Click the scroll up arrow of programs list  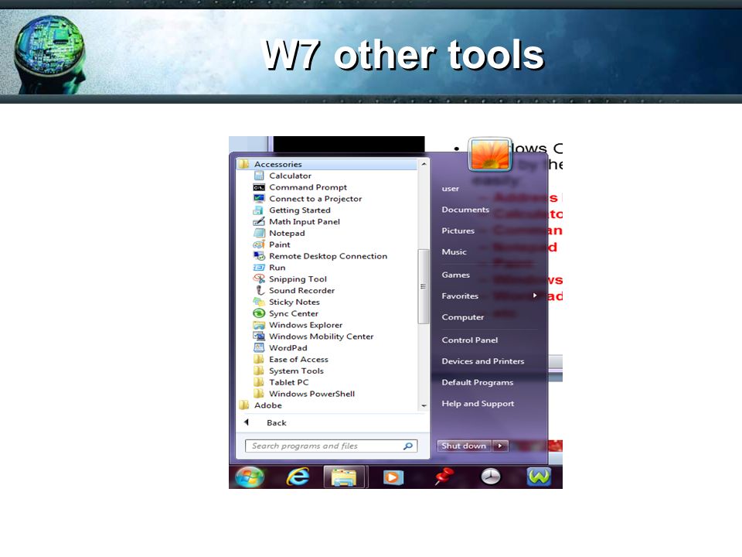tap(424, 164)
